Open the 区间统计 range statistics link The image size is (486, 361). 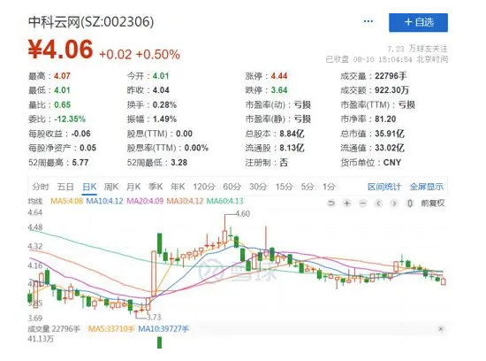[x=384, y=187]
